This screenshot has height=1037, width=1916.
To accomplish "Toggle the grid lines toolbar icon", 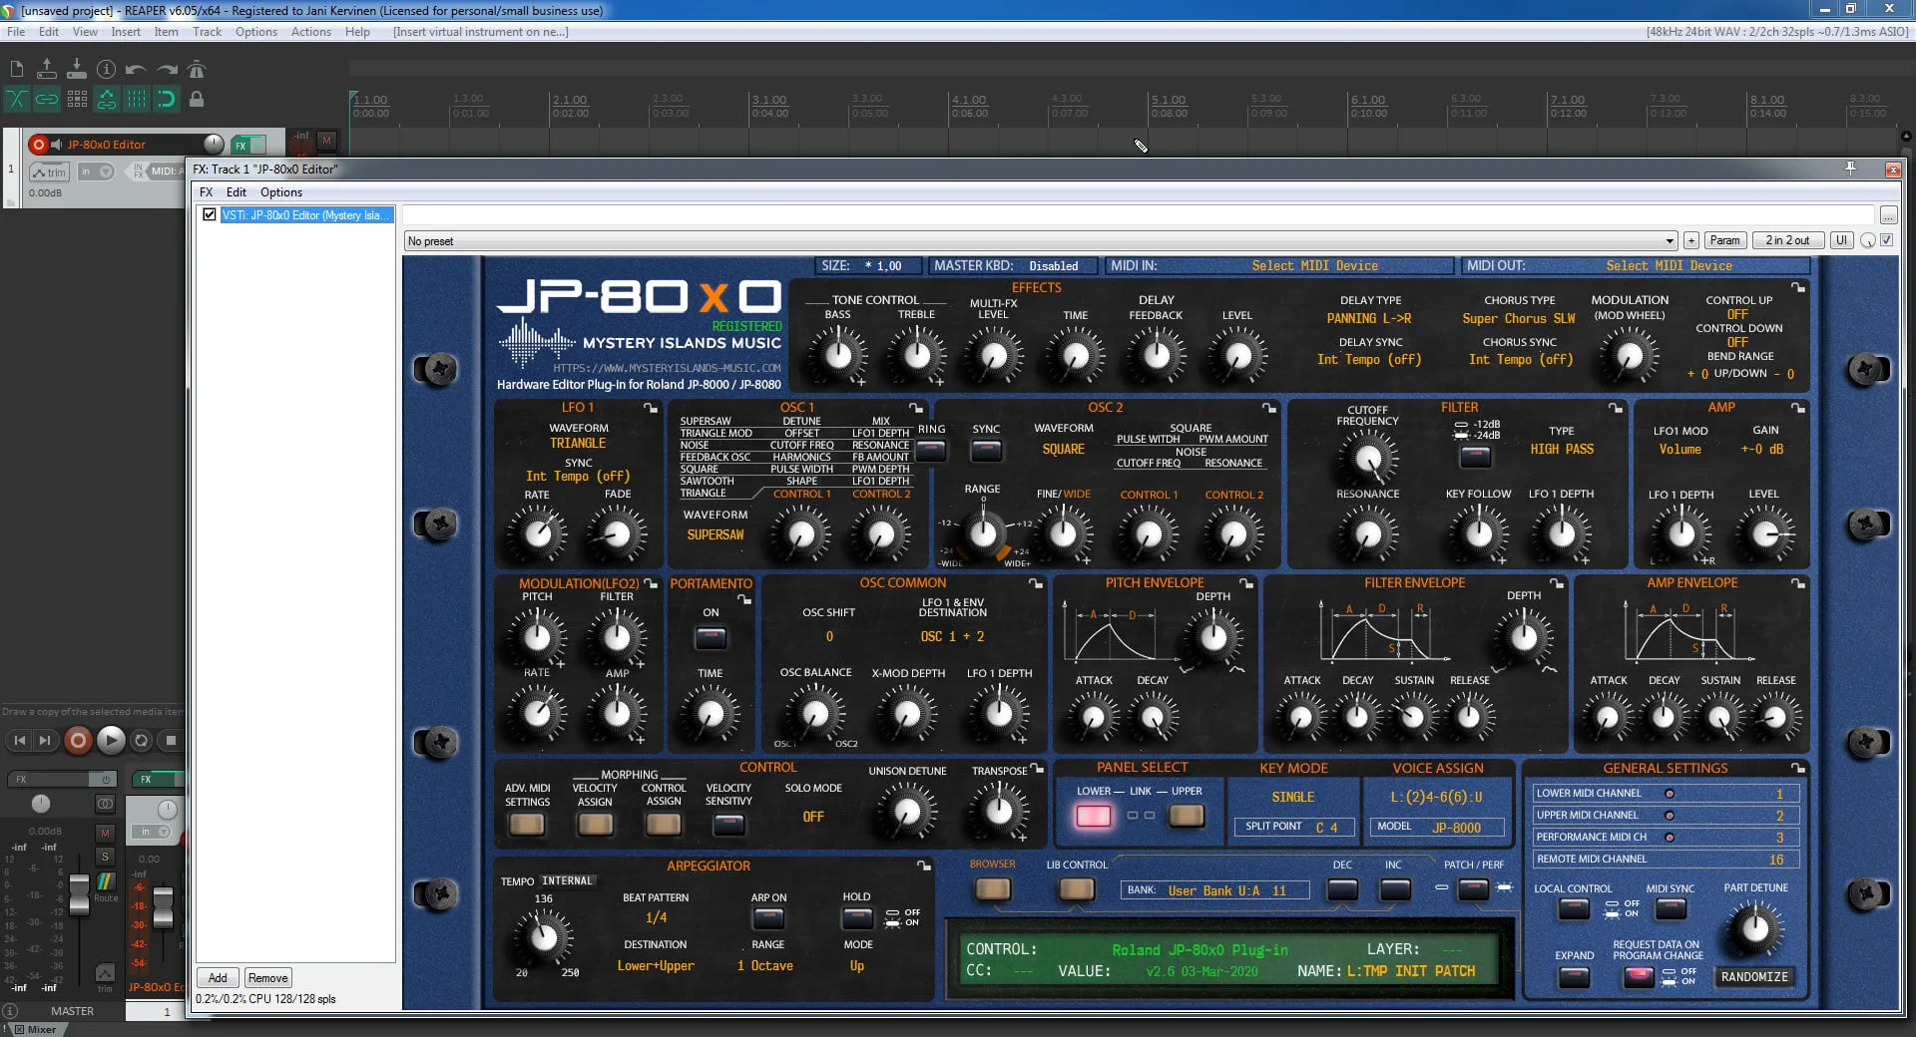I will tap(137, 99).
